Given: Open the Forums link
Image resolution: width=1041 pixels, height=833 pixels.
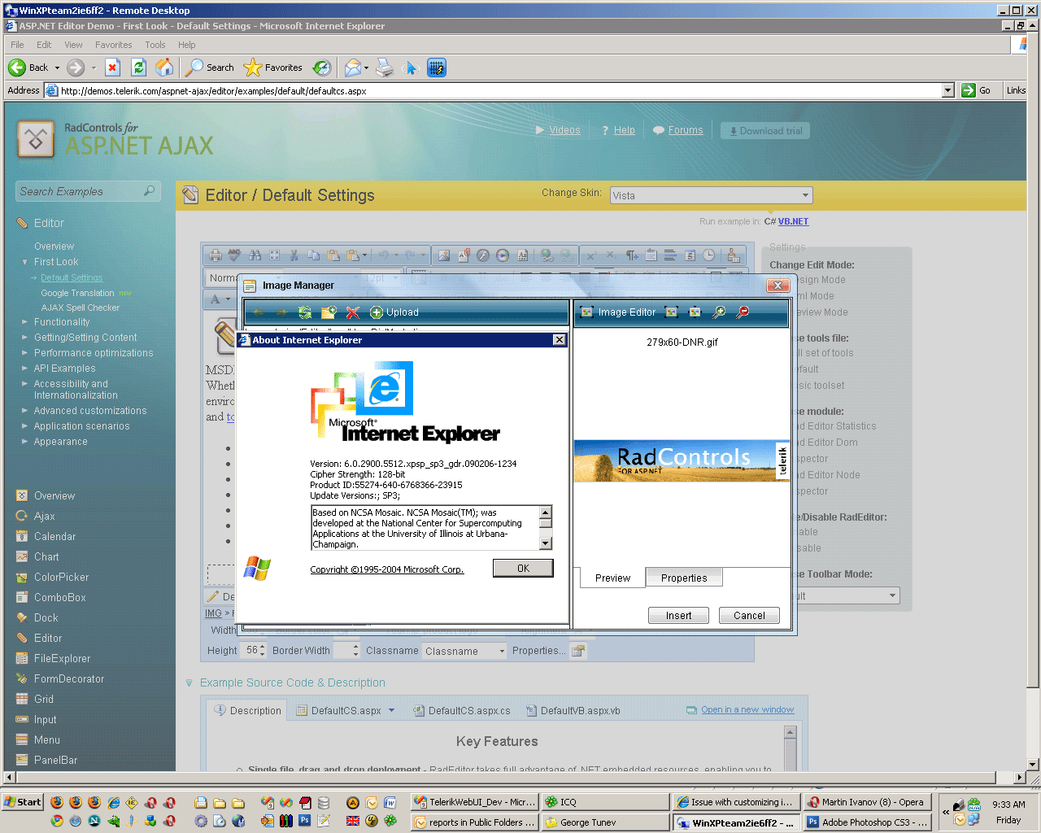Looking at the screenshot, I should click(x=686, y=130).
